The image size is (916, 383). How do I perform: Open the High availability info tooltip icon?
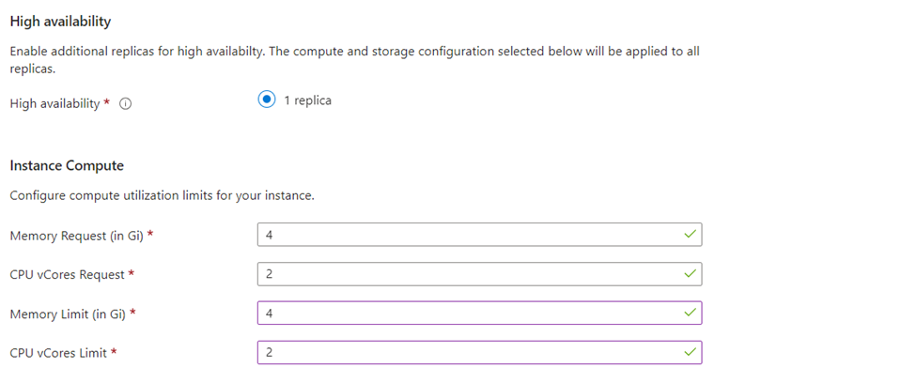125,104
